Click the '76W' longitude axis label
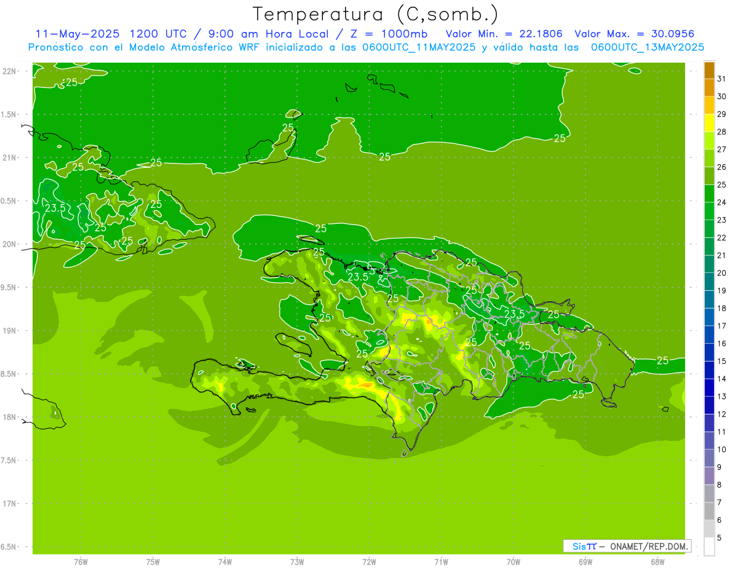Image resolution: width=738 pixels, height=570 pixels. (x=81, y=562)
